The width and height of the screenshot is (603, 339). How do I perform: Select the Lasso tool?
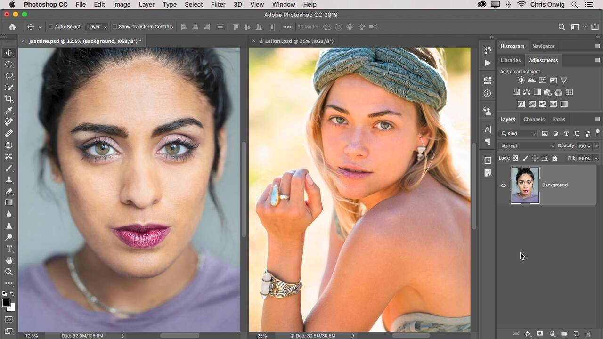click(8, 76)
